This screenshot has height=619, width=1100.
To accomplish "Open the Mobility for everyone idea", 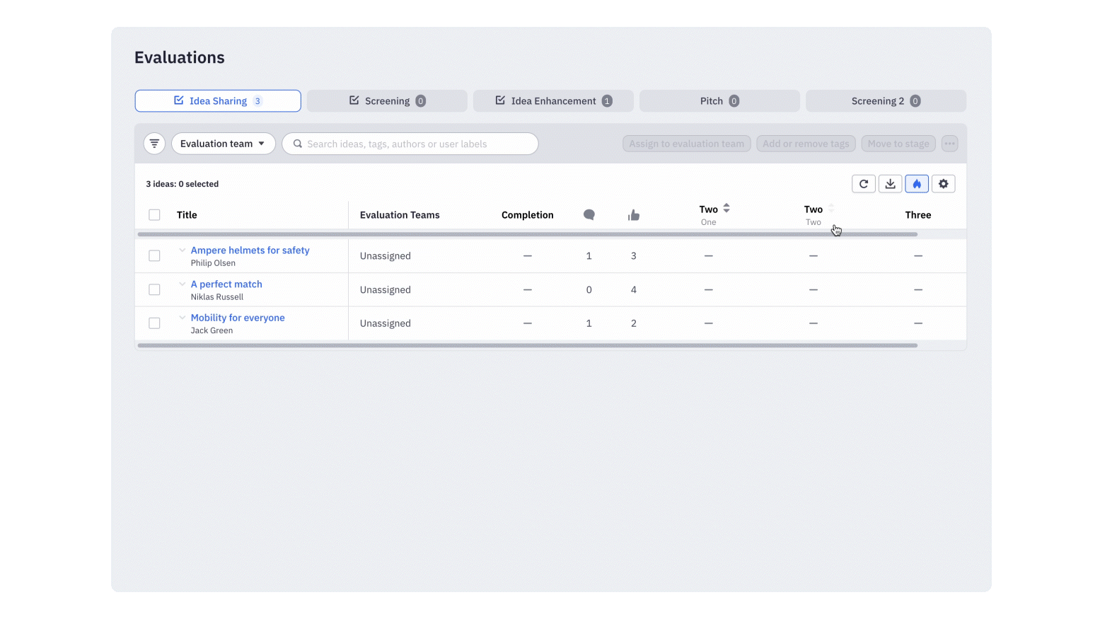I will (x=237, y=317).
